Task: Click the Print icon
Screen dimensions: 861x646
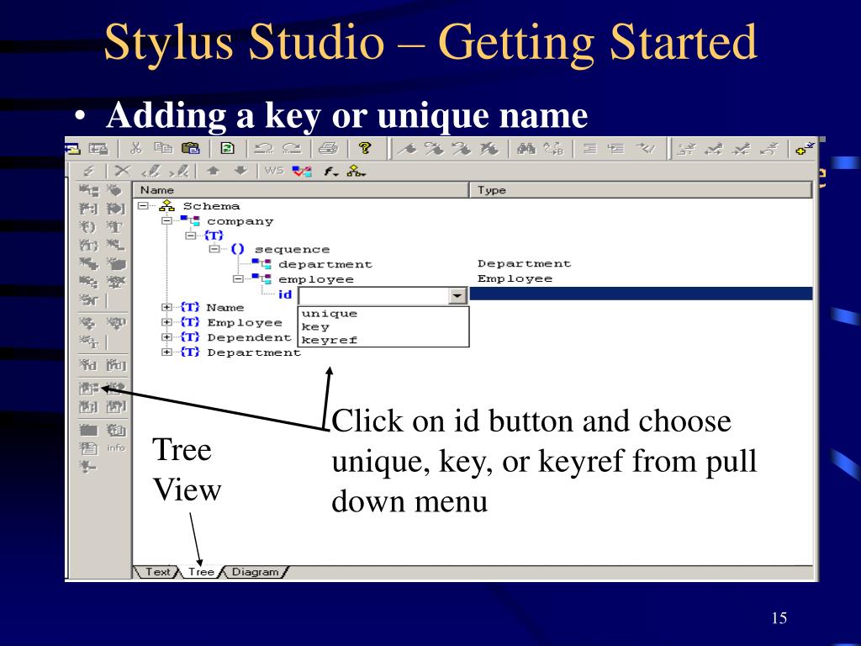Action: (329, 148)
